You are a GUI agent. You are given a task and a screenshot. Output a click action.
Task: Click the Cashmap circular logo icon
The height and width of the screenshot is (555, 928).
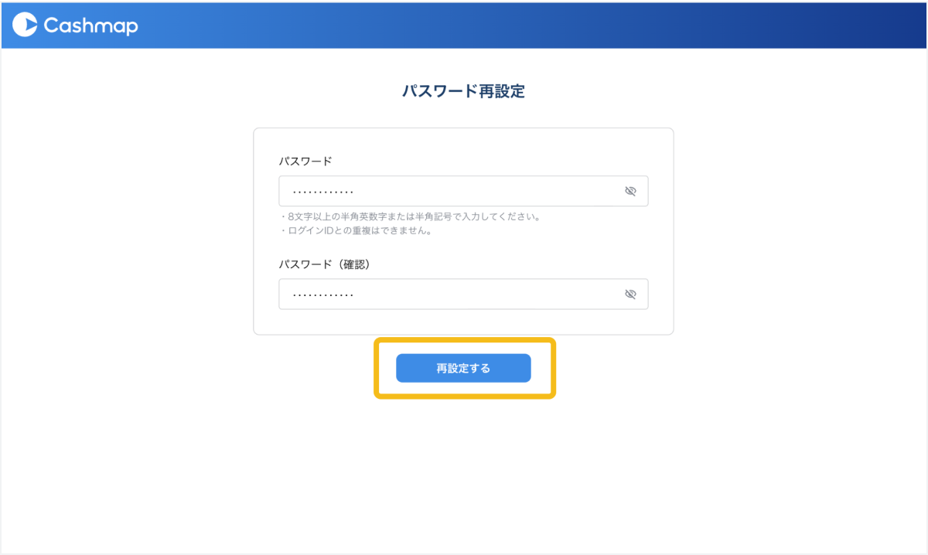[x=26, y=26]
